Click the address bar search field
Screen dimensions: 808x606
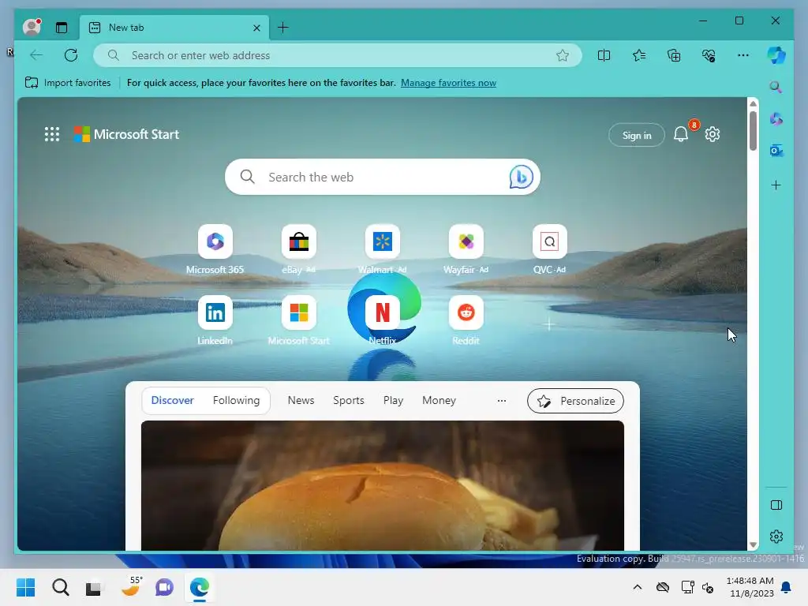338,55
